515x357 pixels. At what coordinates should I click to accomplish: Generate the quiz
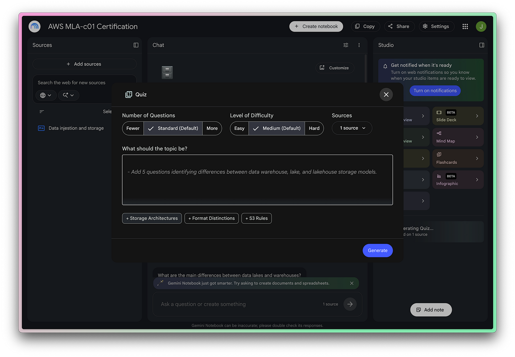[x=378, y=251]
